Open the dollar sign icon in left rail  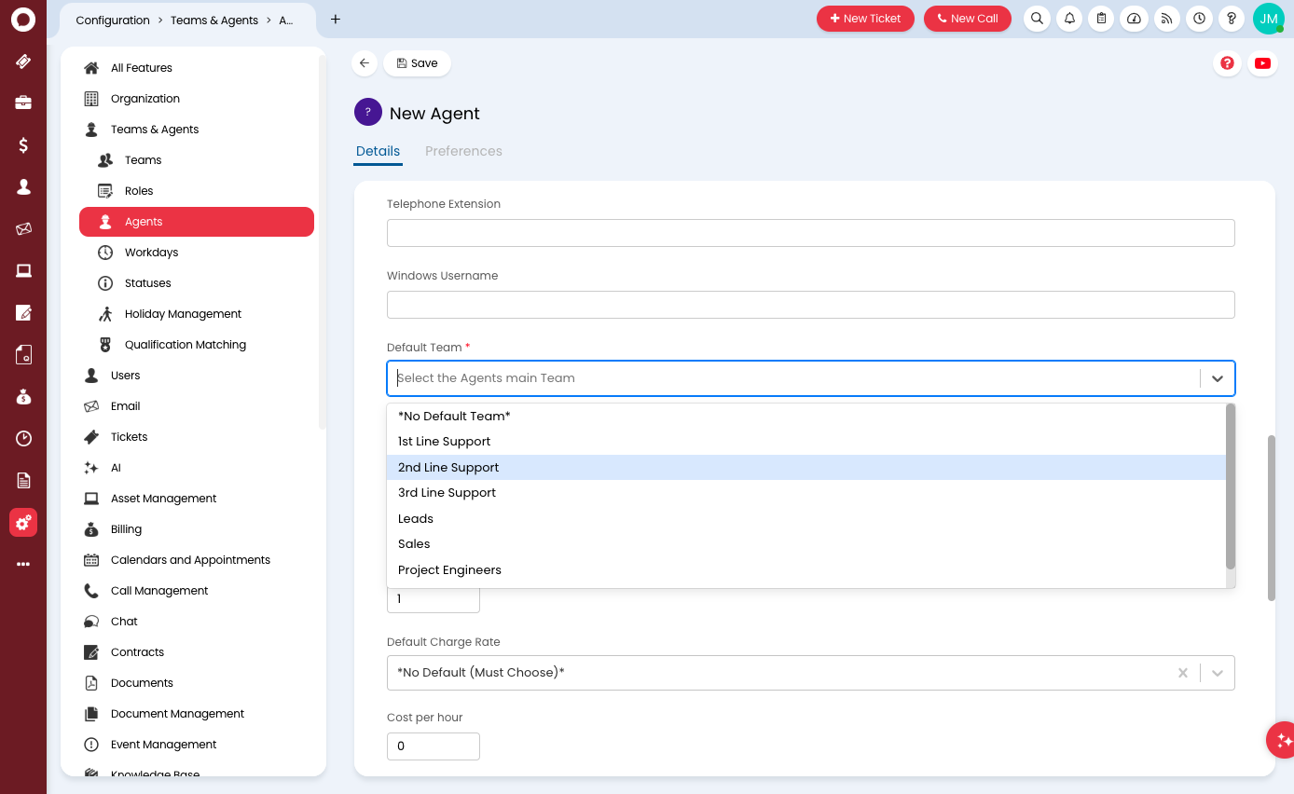(x=23, y=144)
